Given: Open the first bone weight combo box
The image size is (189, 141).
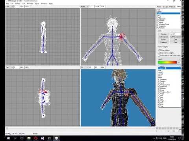Looking at the screenshot, I should pos(169,59).
